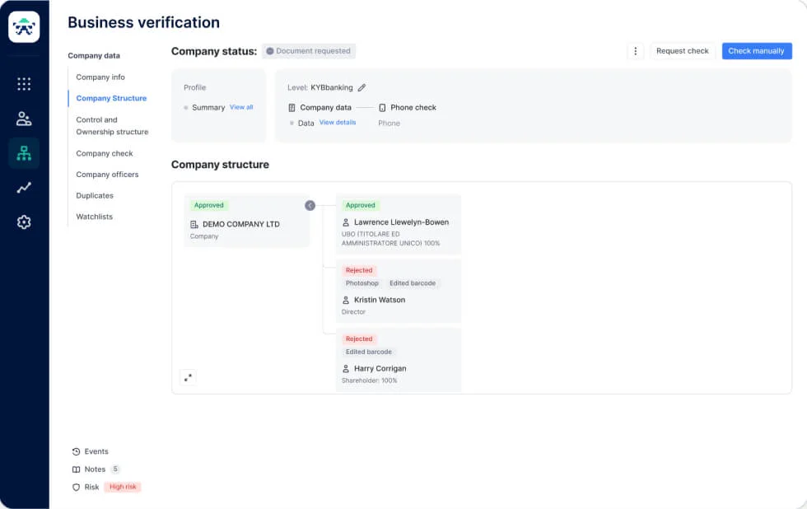
Task: Open the Watchlists section
Action: point(95,217)
